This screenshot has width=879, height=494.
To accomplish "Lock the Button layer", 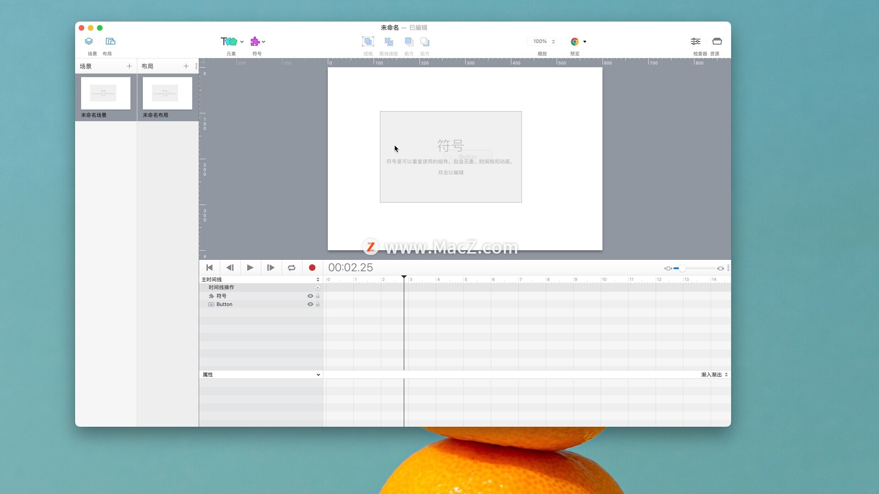I will click(x=318, y=304).
